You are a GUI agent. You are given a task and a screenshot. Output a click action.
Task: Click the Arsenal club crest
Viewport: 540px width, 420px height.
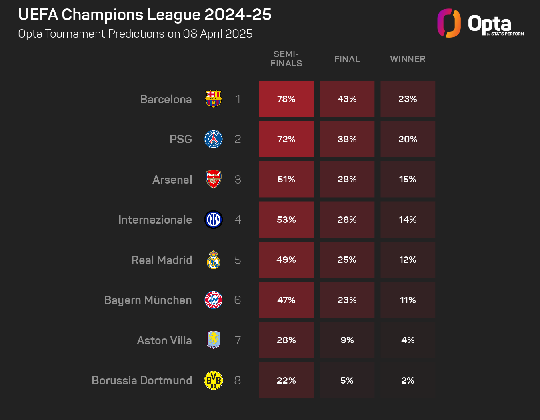tap(213, 179)
